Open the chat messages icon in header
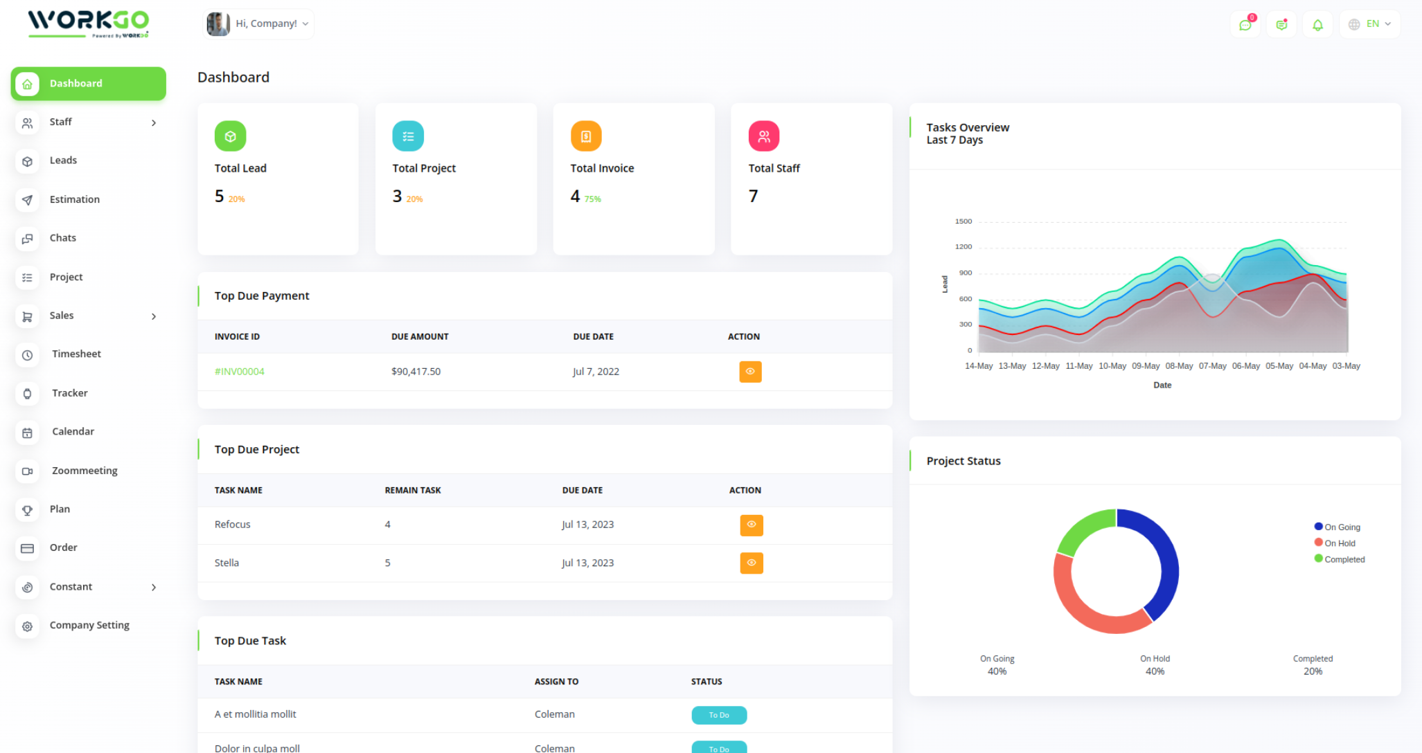 pos(1245,25)
